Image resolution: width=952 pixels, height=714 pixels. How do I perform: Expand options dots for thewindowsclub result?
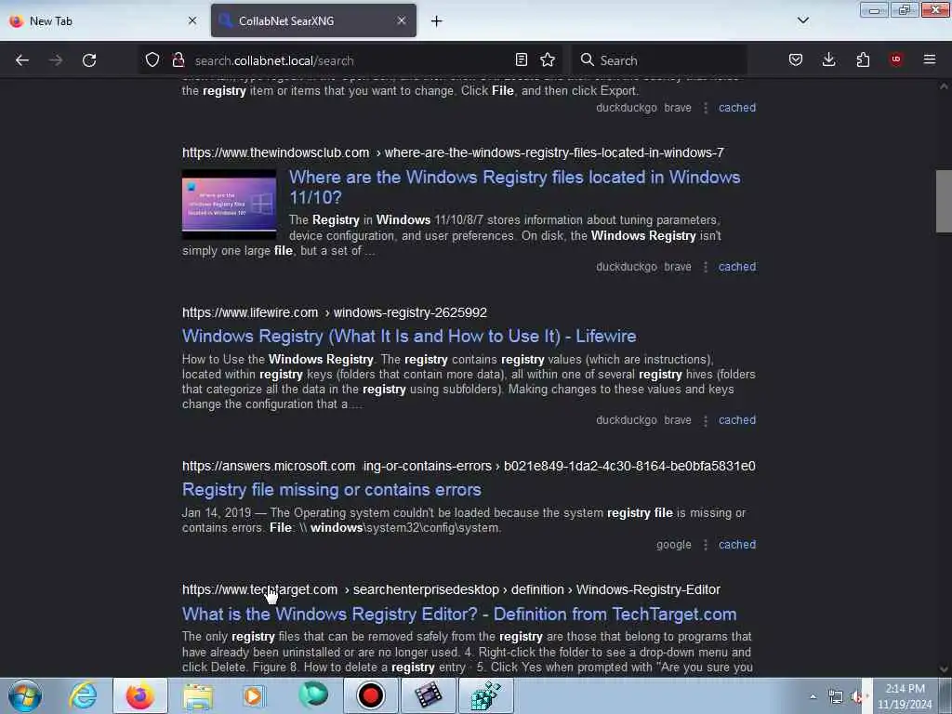pos(706,267)
